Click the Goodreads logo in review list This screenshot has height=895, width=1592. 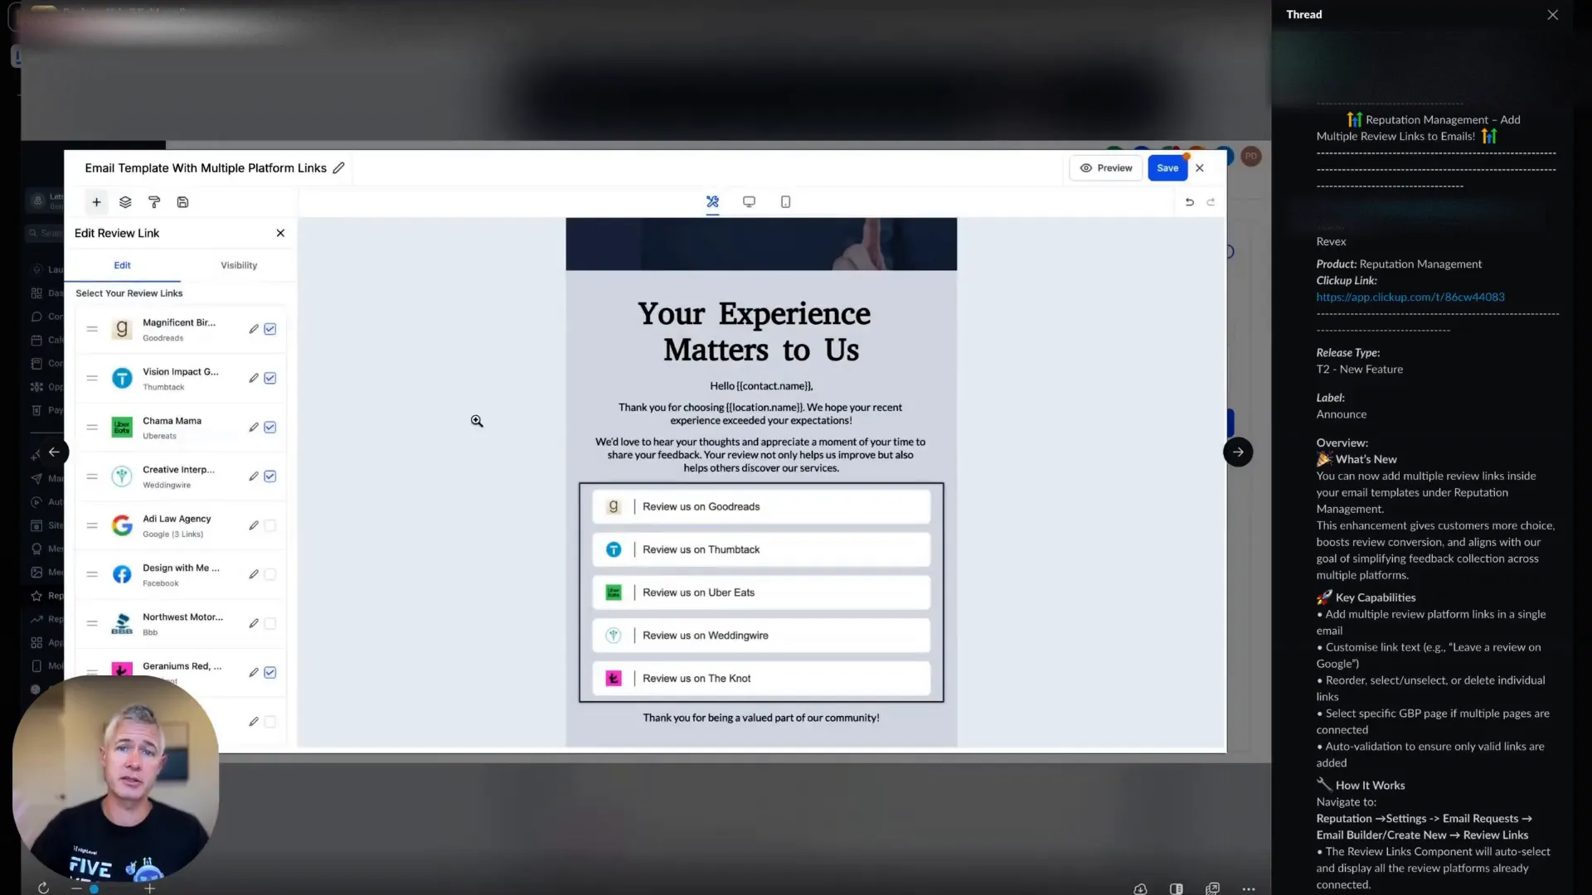[122, 329]
